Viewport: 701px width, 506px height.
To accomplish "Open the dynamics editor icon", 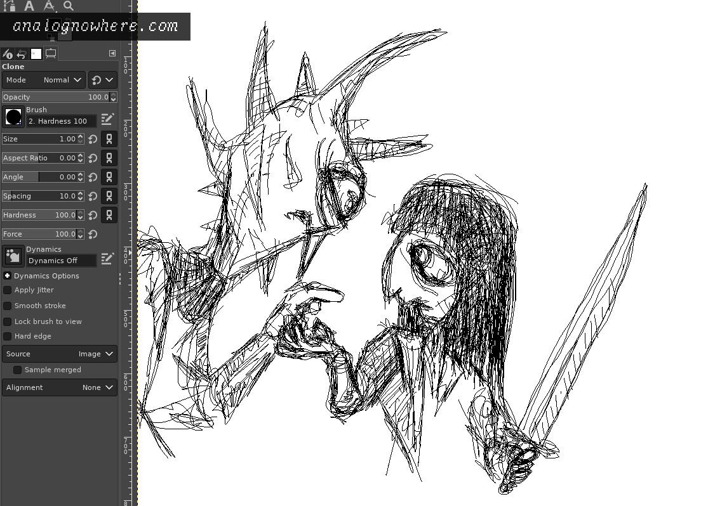I will pyautogui.click(x=107, y=259).
